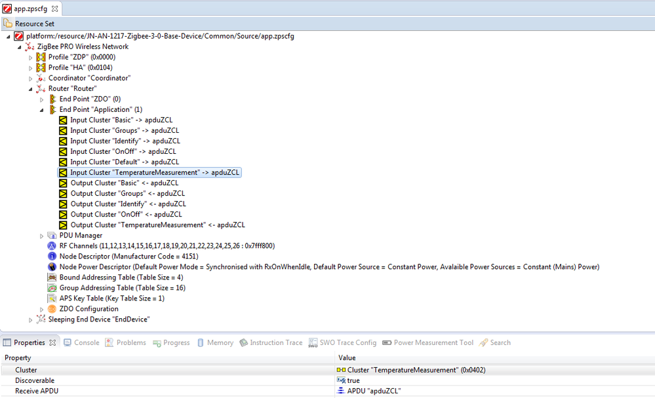
Task: Open the Memory tab
Action: (215, 342)
